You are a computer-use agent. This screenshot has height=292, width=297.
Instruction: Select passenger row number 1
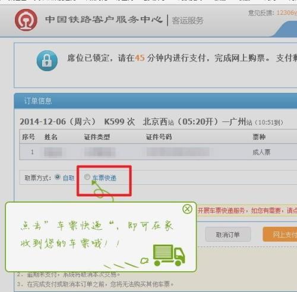click(x=158, y=152)
